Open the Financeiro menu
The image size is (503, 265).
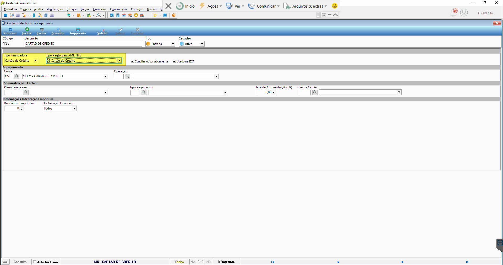coord(100,9)
